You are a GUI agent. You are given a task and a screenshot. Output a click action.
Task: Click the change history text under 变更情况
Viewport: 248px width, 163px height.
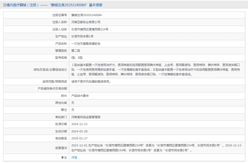tap(156, 148)
